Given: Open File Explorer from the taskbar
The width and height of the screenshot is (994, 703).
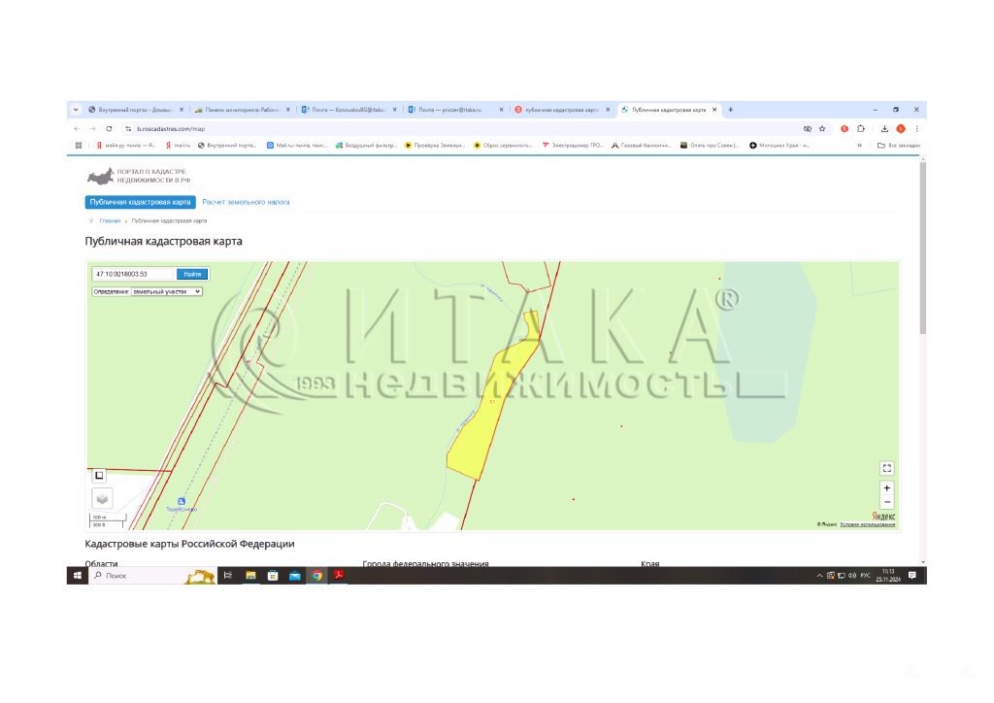Looking at the screenshot, I should coord(251,576).
